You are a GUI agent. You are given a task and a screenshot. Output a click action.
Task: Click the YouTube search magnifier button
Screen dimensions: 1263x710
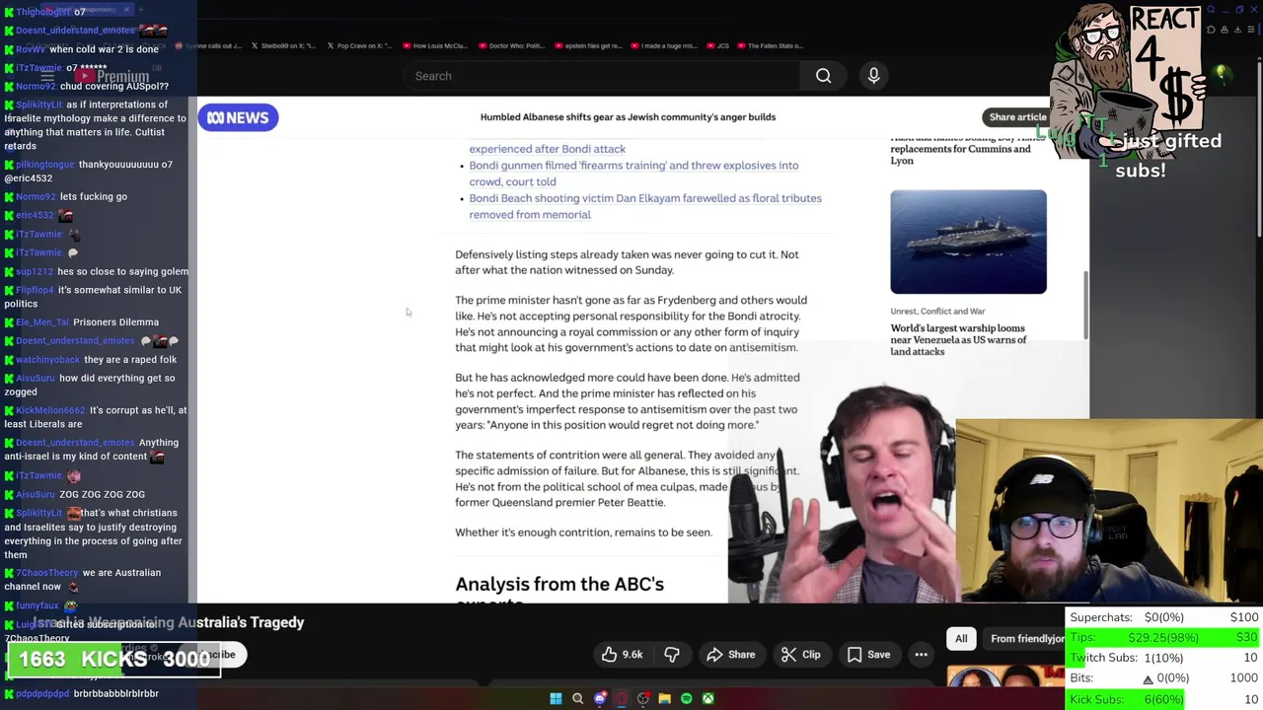tap(823, 76)
